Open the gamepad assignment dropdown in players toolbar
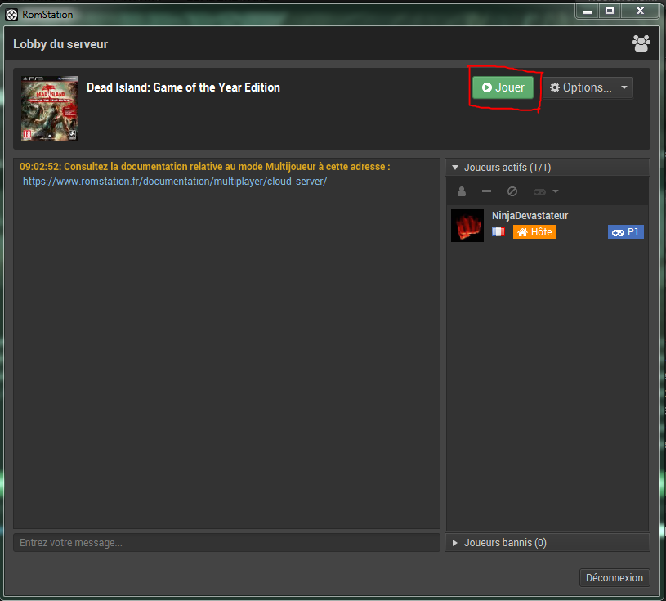This screenshot has height=601, width=666. [x=546, y=191]
